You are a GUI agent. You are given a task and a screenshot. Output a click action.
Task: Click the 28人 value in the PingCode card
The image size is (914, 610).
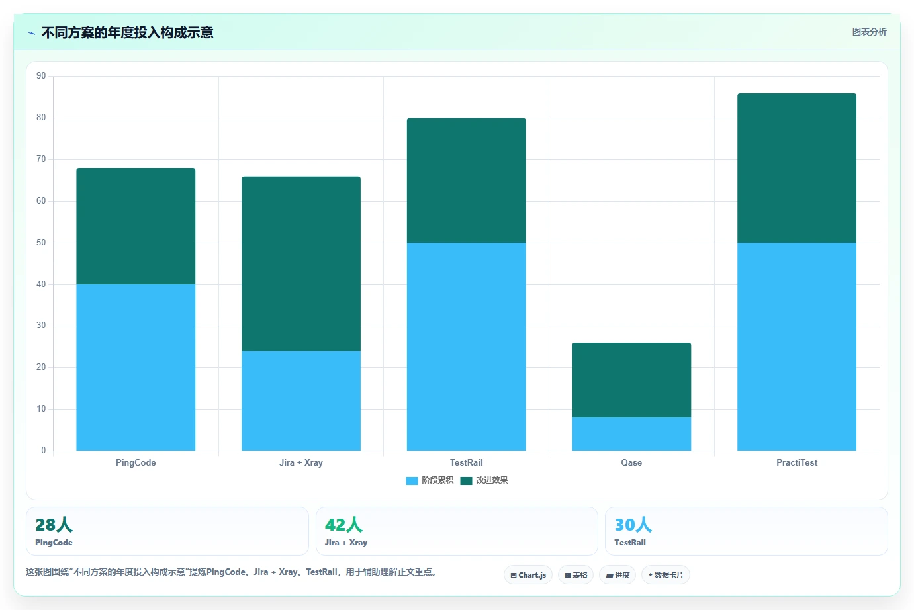coord(54,525)
